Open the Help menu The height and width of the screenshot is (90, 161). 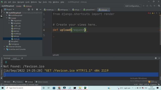[62, 2]
